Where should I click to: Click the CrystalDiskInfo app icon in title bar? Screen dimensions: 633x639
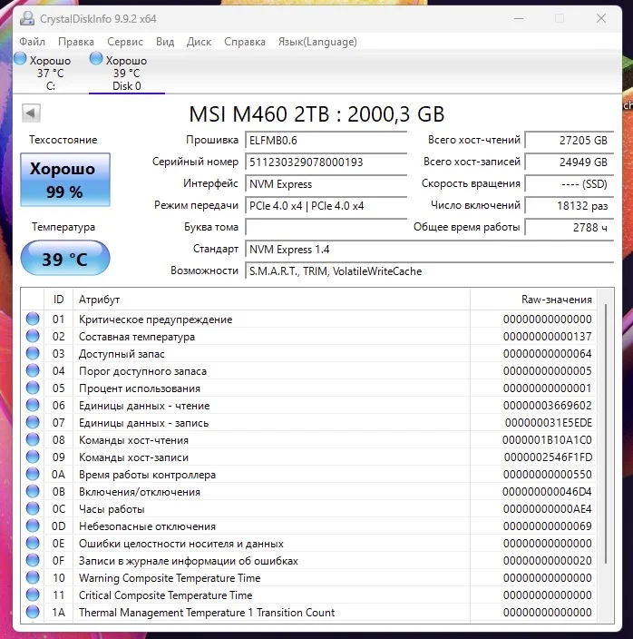pos(27,18)
